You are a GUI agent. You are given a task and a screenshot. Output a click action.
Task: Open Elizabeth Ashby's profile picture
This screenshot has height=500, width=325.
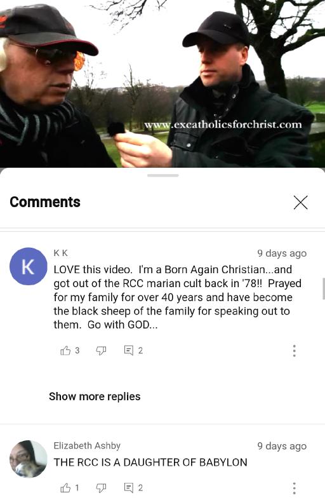(x=28, y=459)
